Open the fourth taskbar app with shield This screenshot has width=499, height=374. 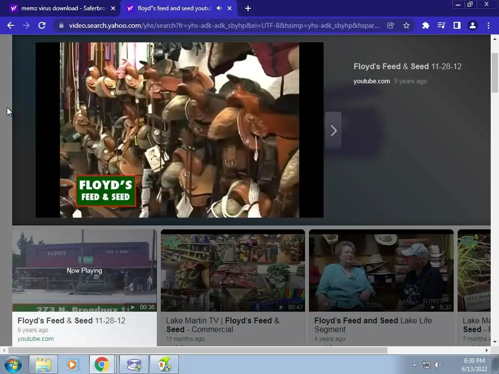(134, 364)
